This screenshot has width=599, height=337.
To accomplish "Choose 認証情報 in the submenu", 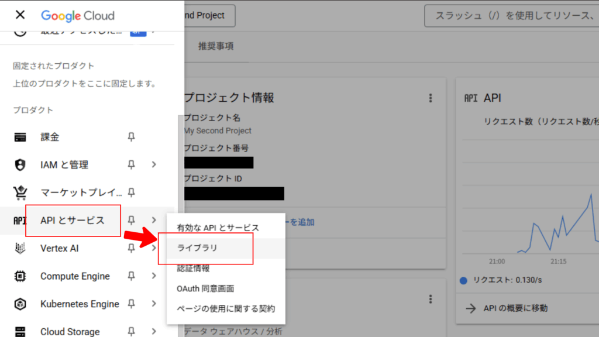I will (226, 268).
